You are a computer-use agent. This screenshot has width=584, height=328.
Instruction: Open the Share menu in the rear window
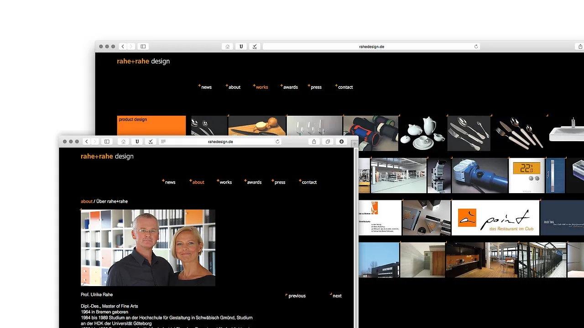coord(580,46)
